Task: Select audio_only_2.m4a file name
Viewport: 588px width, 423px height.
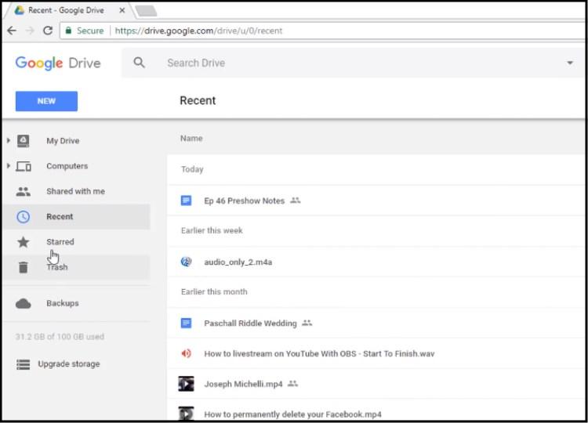Action: tap(238, 262)
